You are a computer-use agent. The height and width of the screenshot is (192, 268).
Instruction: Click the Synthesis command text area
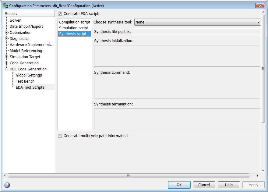tap(177, 87)
